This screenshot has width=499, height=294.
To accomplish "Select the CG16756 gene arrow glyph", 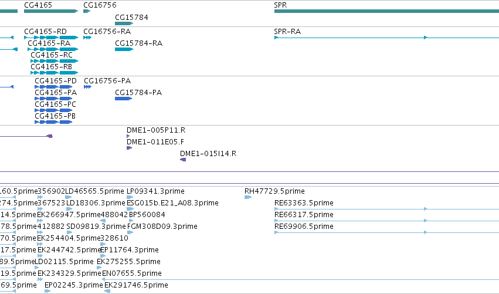I will [87, 11].
